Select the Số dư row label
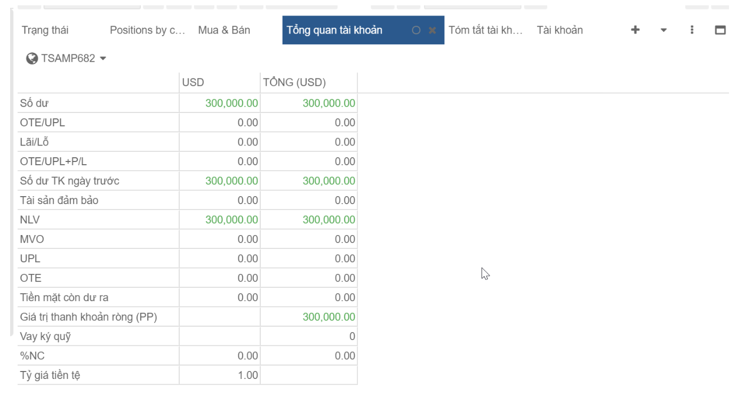 pyautogui.click(x=34, y=103)
